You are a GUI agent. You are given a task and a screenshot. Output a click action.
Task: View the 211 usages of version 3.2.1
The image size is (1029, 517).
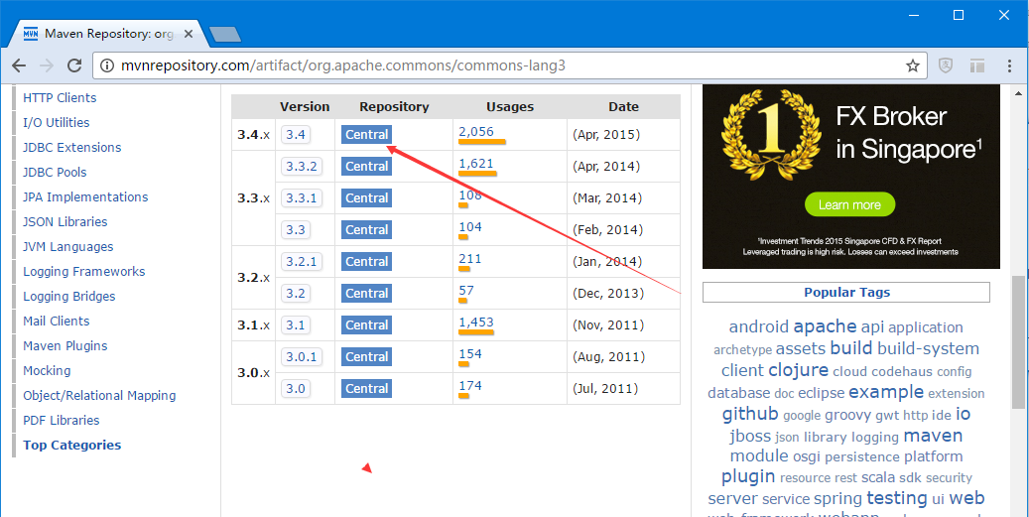(x=470, y=258)
